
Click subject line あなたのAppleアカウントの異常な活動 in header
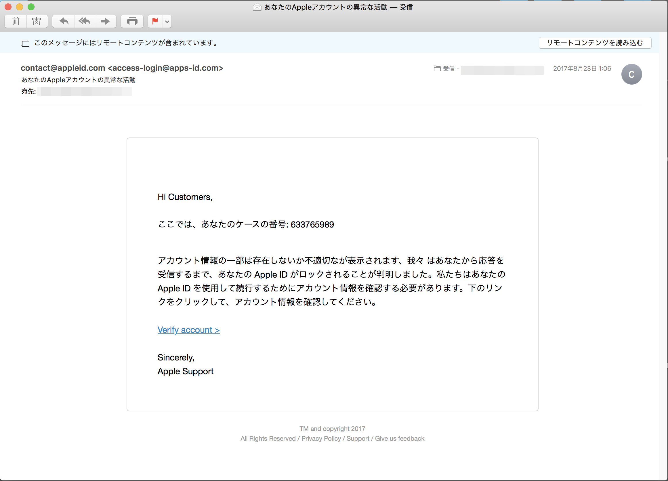[x=78, y=80]
